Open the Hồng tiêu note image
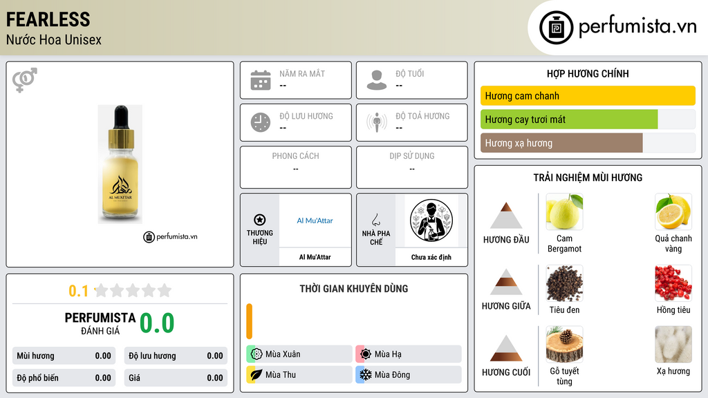The image size is (708, 398). tap(673, 283)
